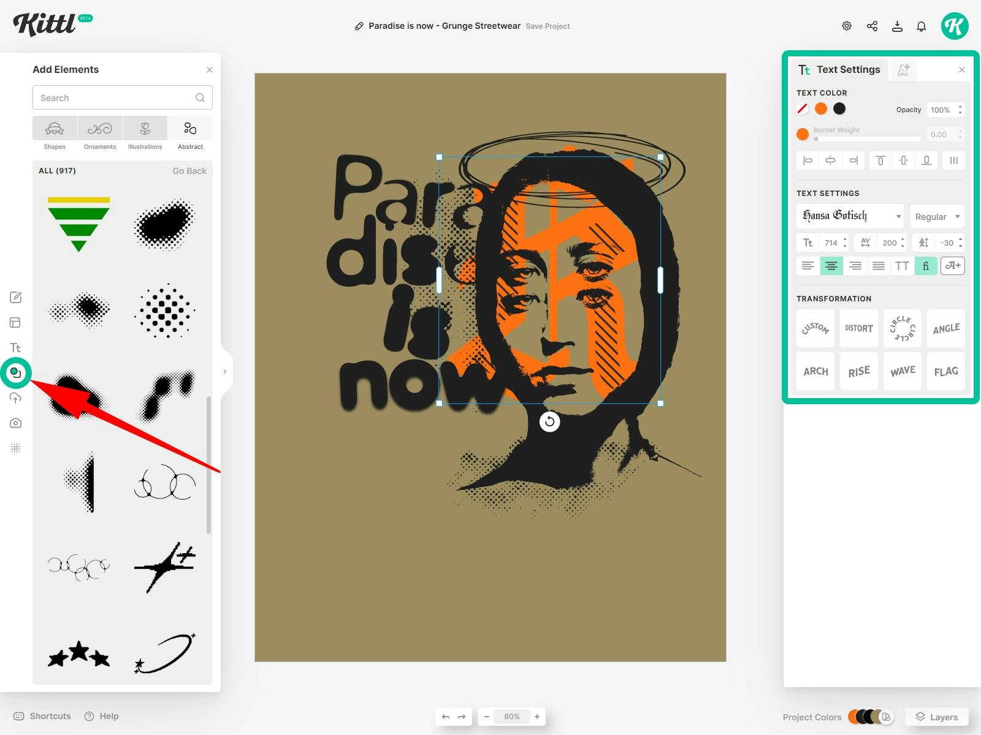
Task: Toggle uppercase TT text option
Action: [x=902, y=266]
